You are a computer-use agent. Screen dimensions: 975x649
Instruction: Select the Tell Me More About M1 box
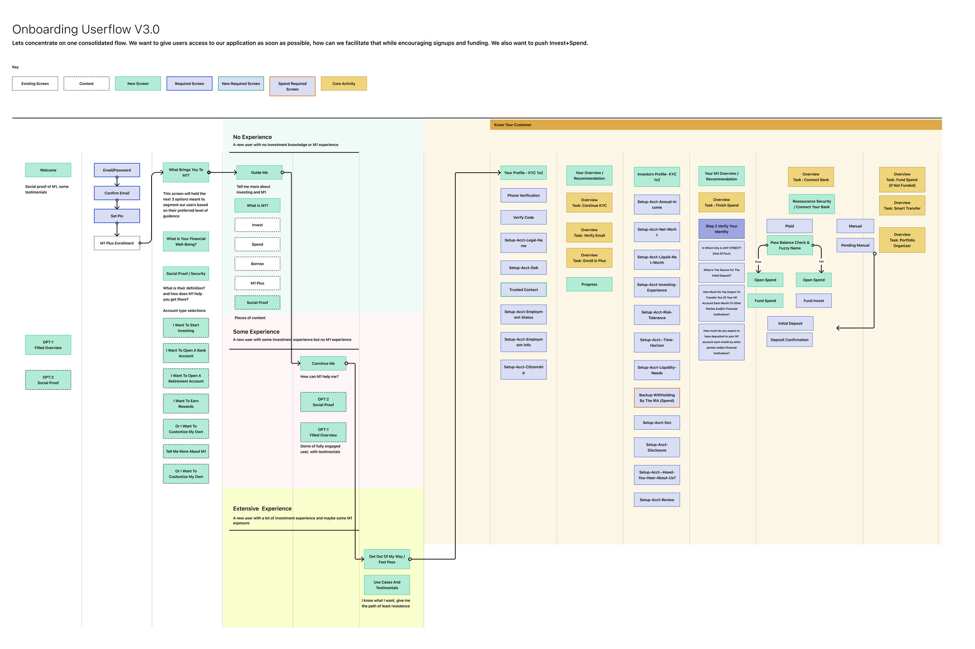[186, 451]
